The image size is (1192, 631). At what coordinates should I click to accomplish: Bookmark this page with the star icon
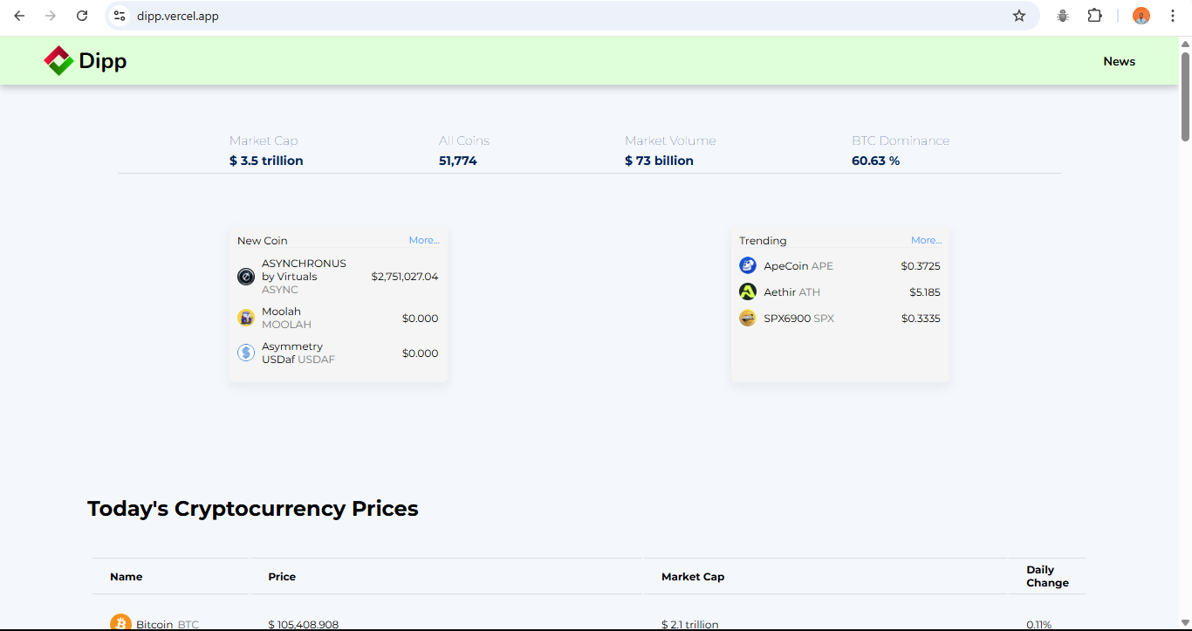1018,16
